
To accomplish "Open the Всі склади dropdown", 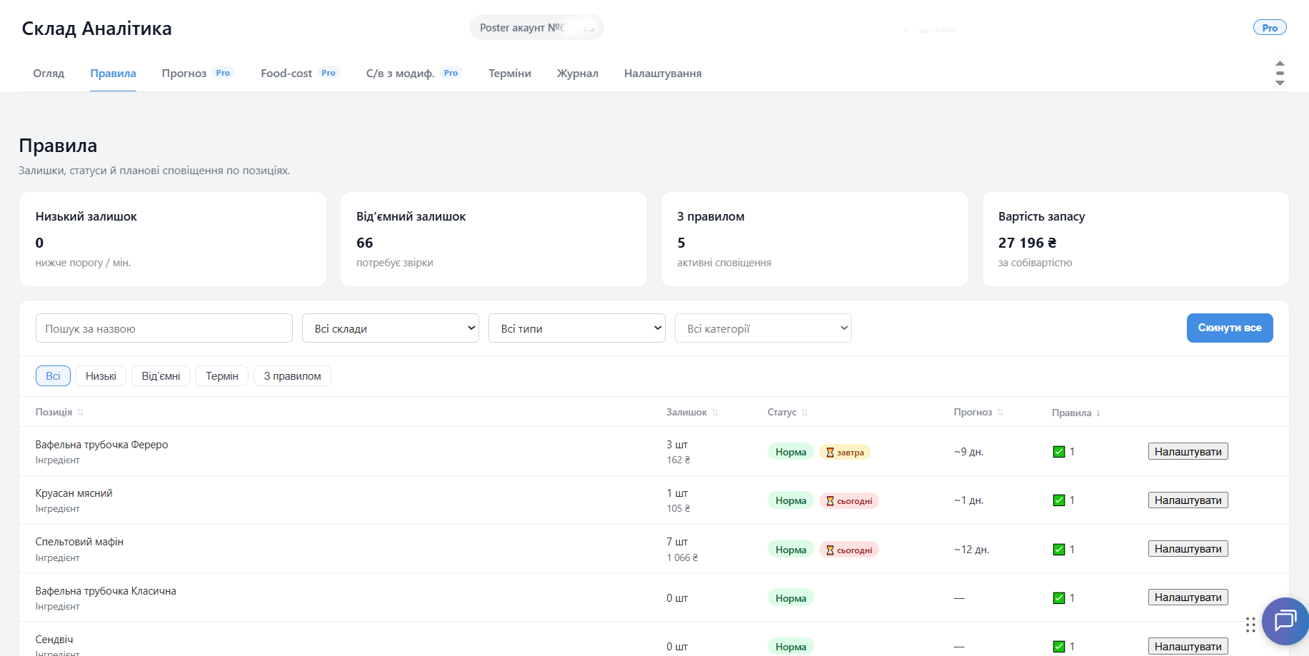I will pos(391,328).
